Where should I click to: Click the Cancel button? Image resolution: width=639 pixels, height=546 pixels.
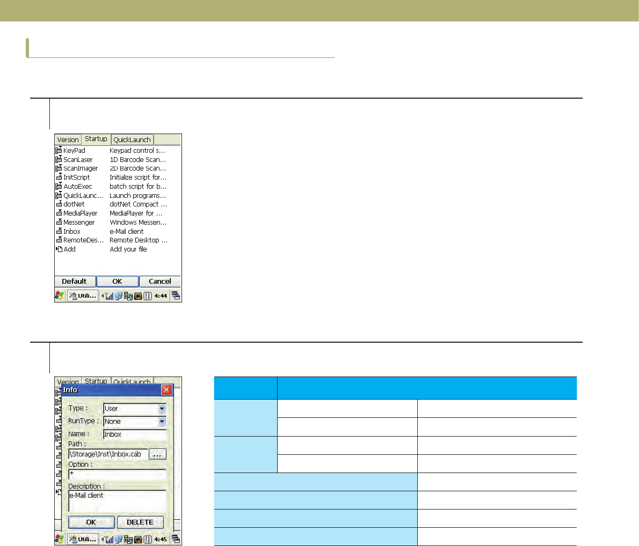click(160, 282)
